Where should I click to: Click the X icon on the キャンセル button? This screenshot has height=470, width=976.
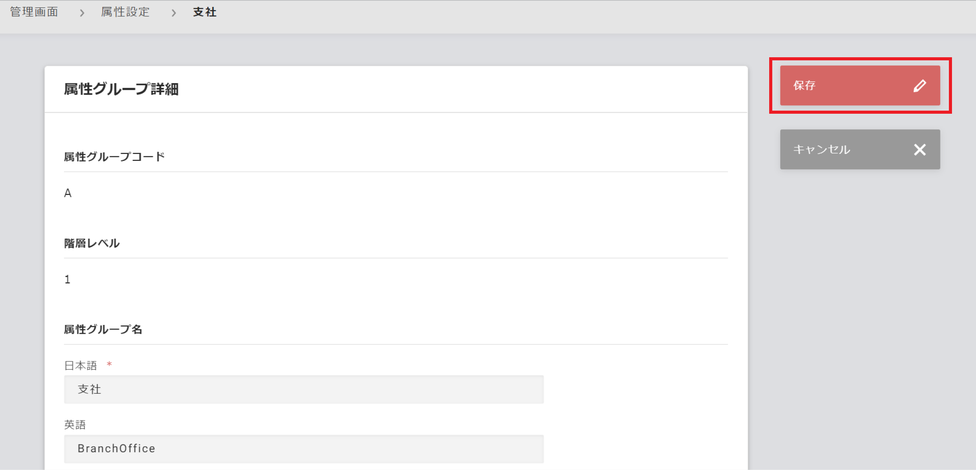coord(920,149)
